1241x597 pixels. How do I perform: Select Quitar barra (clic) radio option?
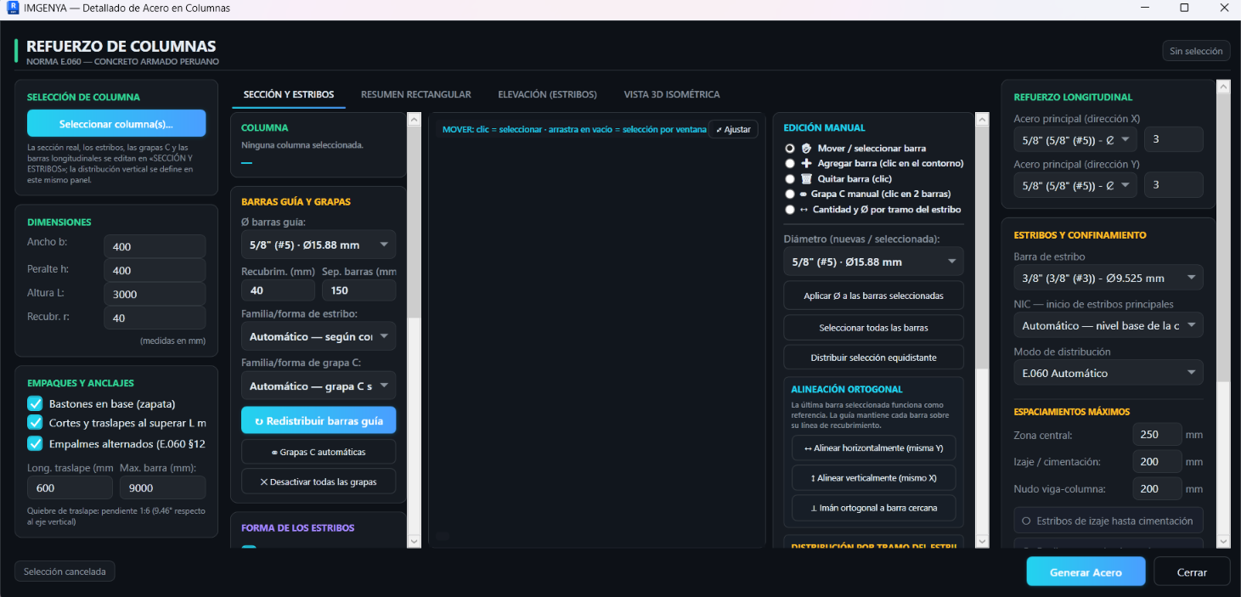pyautogui.click(x=790, y=178)
